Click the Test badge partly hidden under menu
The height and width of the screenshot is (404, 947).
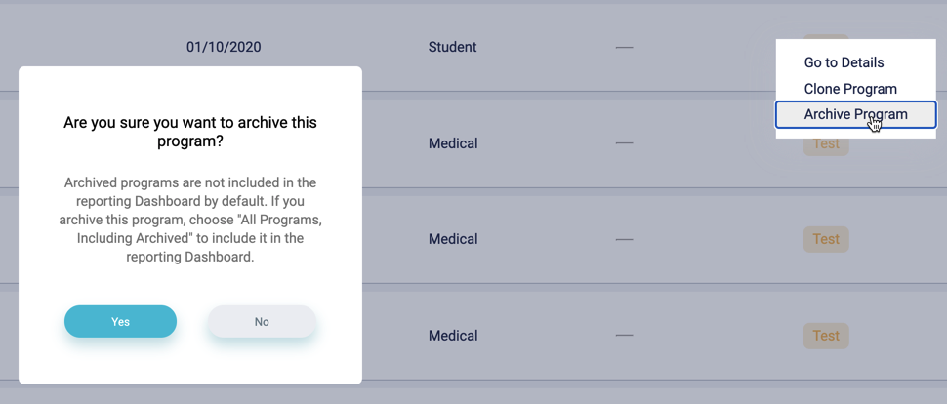[826, 146]
